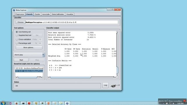Image resolution: width=187 pixels, height=105 pixels.
Task: Switch to the Associate tab
Action: point(46,14)
